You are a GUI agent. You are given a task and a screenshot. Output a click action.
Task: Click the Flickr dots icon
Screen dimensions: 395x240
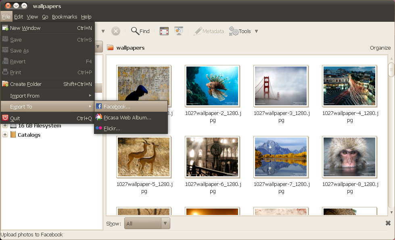coord(99,128)
